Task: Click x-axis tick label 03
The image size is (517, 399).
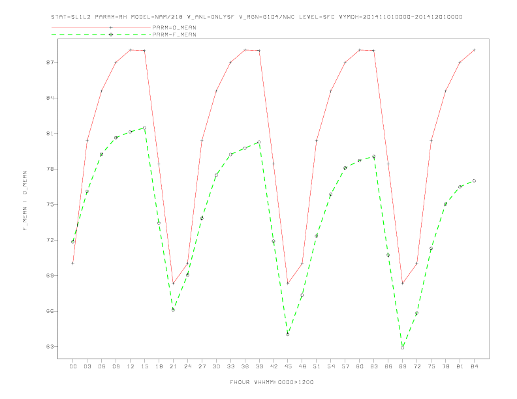Action: 87,366
